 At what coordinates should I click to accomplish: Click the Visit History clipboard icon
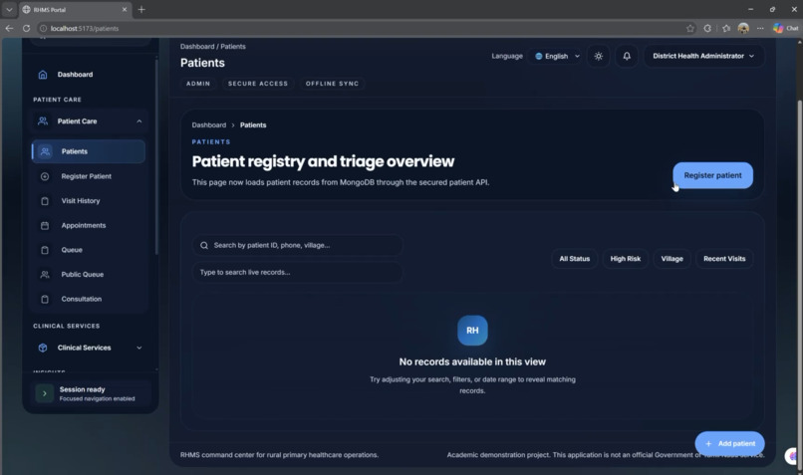45,201
